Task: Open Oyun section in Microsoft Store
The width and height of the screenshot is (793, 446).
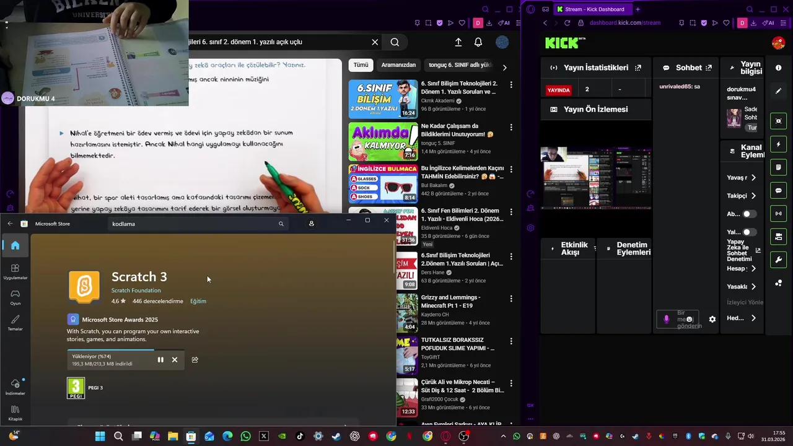Action: coord(15,297)
